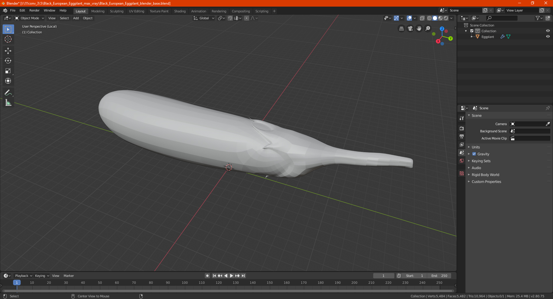Switch to Modeling workspace tab
The width and height of the screenshot is (553, 299).
click(98, 11)
